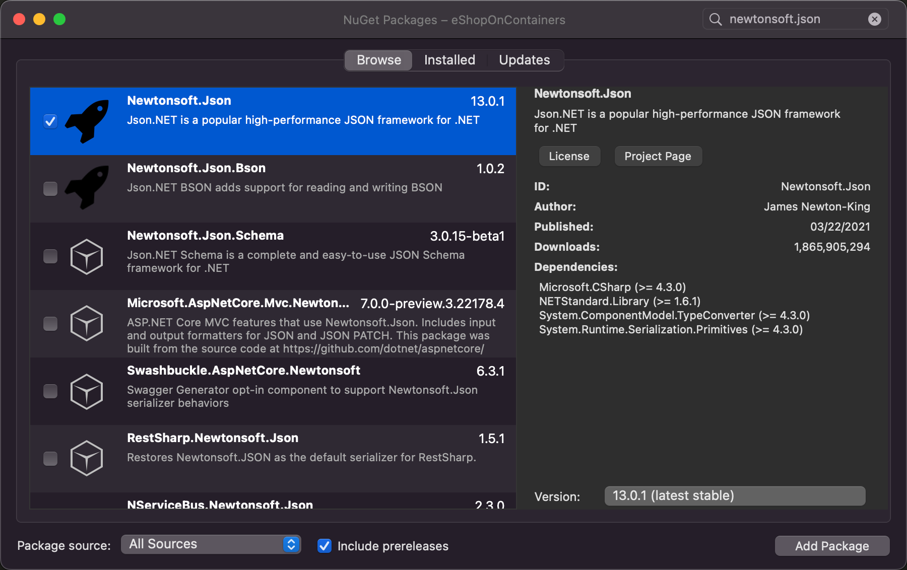Viewport: 907px width, 570px height.
Task: Select the Swashbuckle.AspNetCore.Newtonsoft package title
Action: (243, 371)
